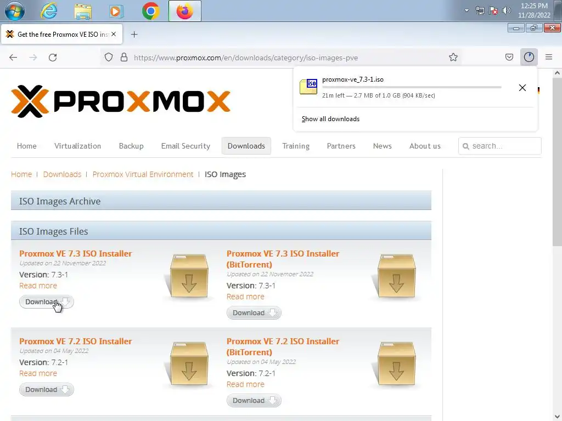Collapse the ISO Images Files section
Viewport: 562px width, 421px height.
point(221,231)
